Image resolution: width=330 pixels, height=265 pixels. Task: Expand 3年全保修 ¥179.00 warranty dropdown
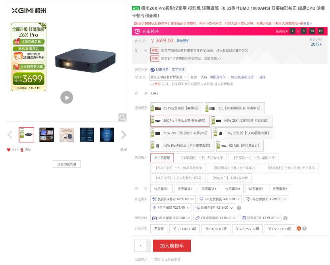click(171, 218)
